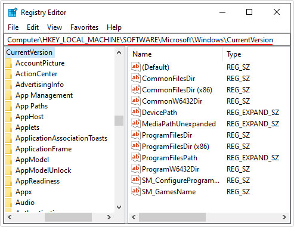Open the Favorites menu
Screen dimensions: 294x227
point(84,27)
